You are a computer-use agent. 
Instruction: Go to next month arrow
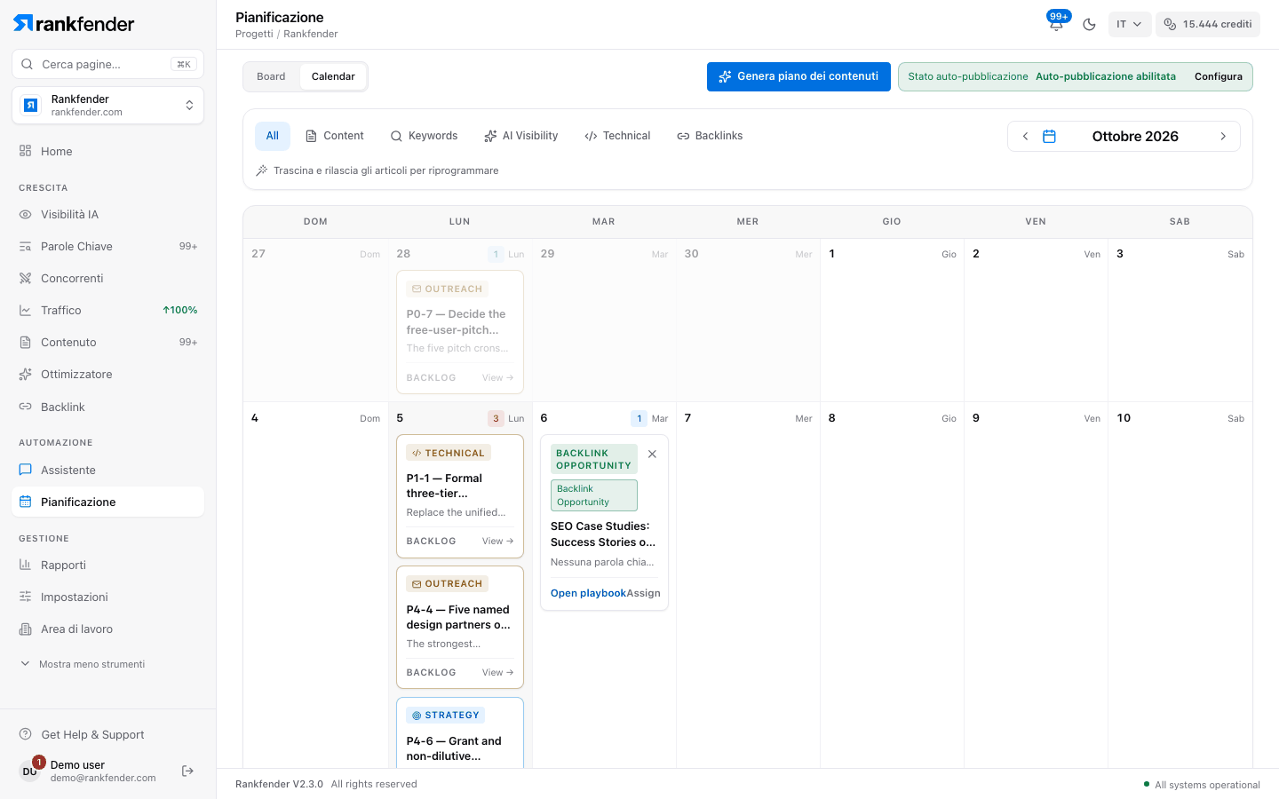pyautogui.click(x=1223, y=136)
